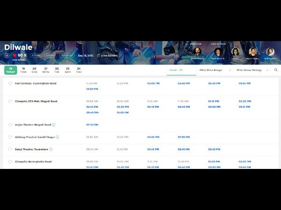View info icon for Abhinay Theatre
The width and height of the screenshot is (281, 210).
click(57, 137)
